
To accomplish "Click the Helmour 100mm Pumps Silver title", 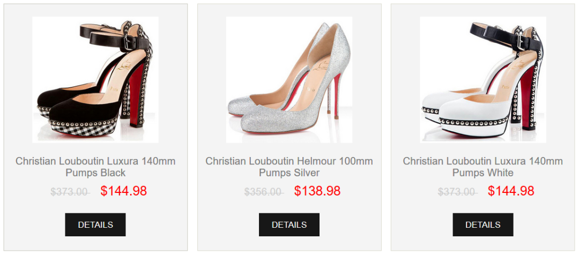I will pyautogui.click(x=289, y=167).
